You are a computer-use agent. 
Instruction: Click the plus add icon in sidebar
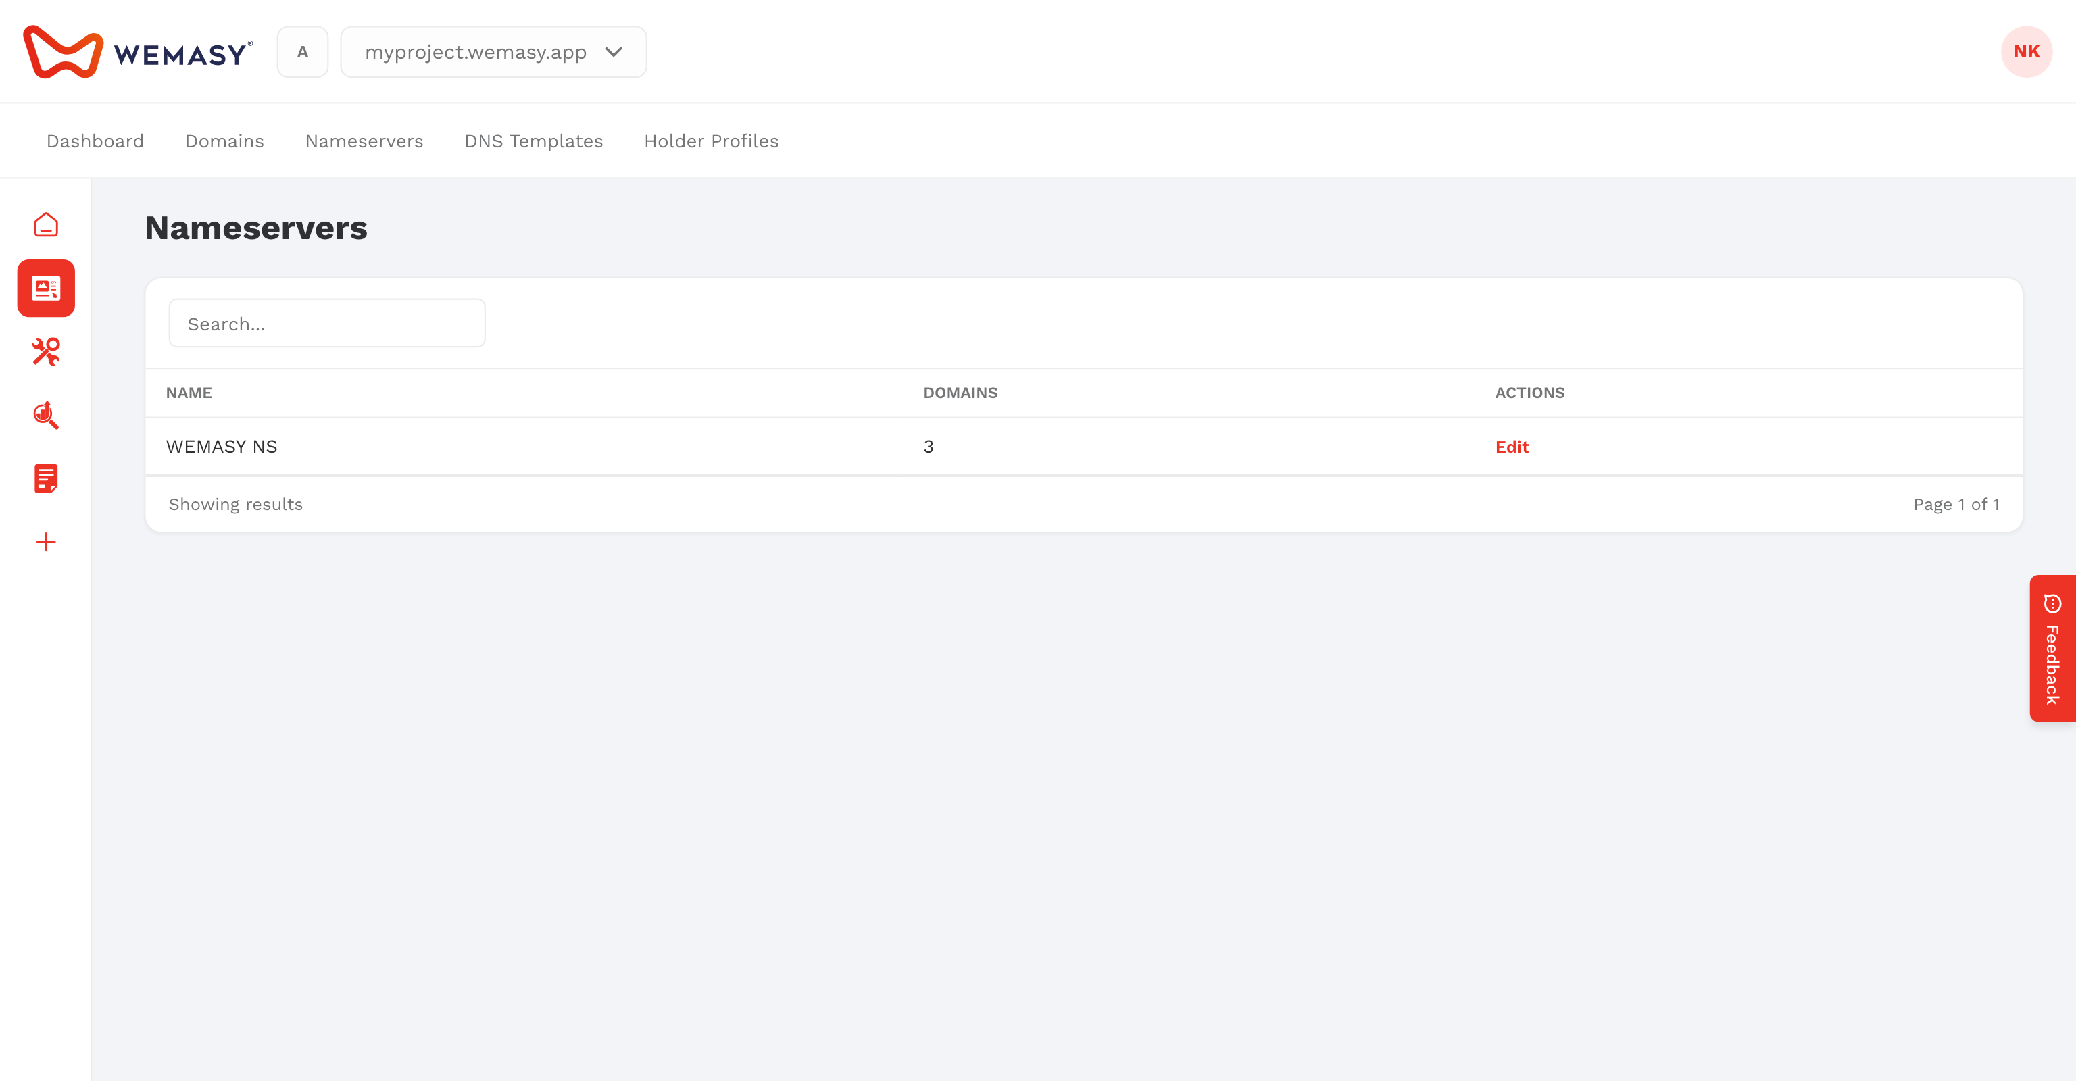tap(46, 542)
